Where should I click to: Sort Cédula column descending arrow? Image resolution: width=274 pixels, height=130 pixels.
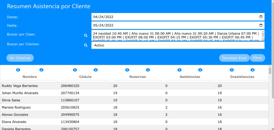[75, 70]
